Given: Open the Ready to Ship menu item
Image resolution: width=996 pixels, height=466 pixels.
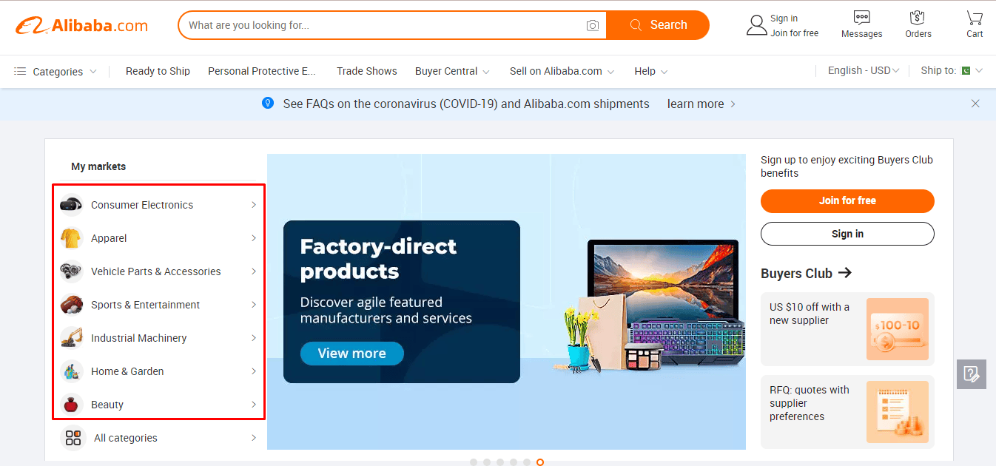Looking at the screenshot, I should (x=158, y=71).
